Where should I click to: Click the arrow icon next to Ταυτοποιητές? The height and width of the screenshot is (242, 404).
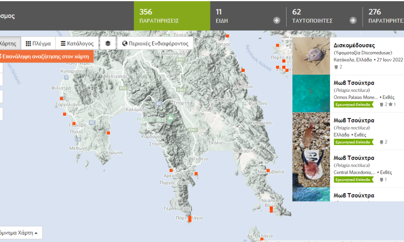(x=353, y=20)
